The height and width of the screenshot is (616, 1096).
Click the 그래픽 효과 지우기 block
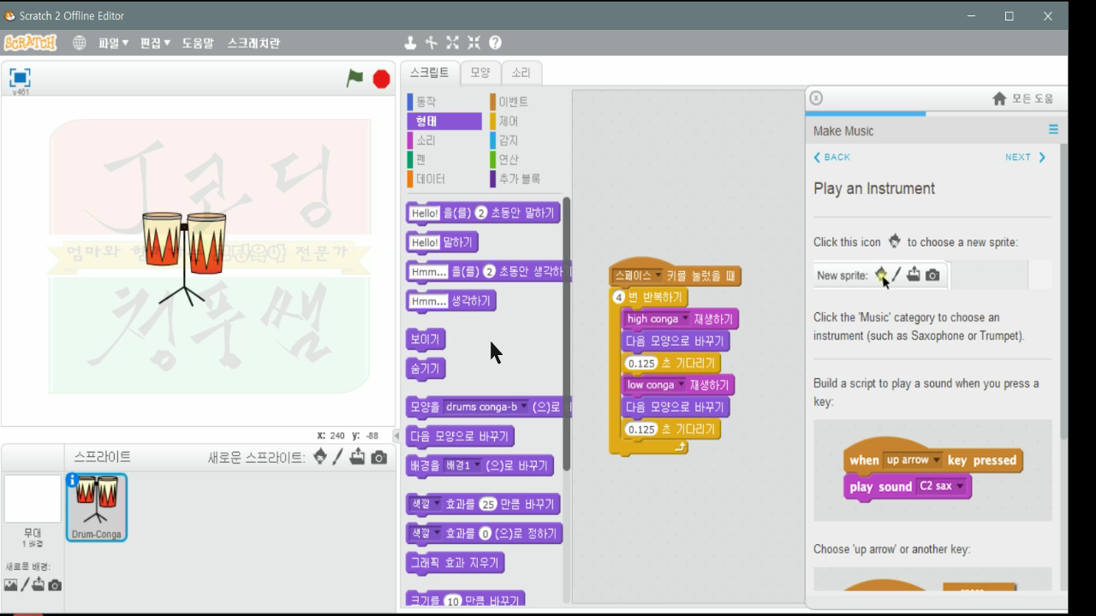pos(454,563)
